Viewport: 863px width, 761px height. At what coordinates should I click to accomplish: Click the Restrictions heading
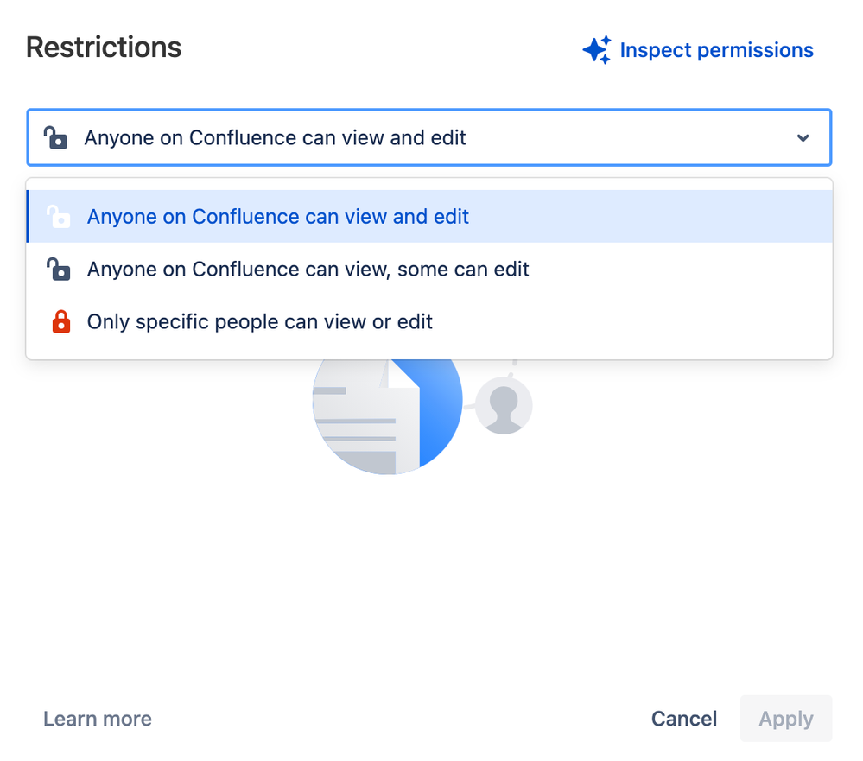[x=104, y=47]
